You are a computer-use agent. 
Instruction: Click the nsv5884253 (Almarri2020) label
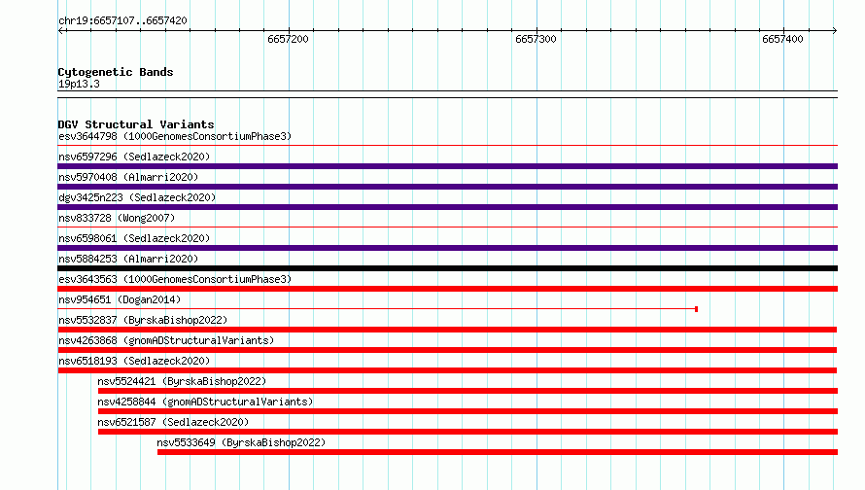tap(128, 259)
